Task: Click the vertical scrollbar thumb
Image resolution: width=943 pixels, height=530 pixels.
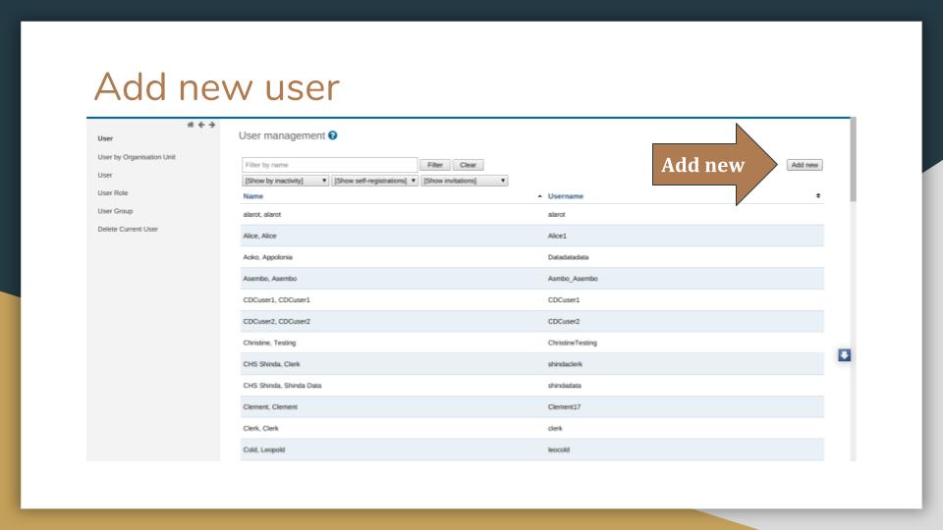Action: tap(853, 160)
